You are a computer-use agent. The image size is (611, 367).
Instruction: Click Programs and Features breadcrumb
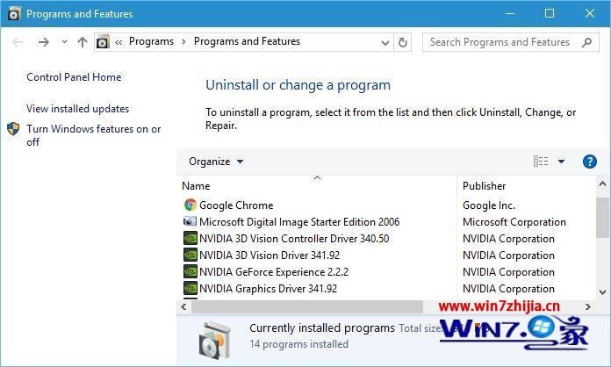247,41
